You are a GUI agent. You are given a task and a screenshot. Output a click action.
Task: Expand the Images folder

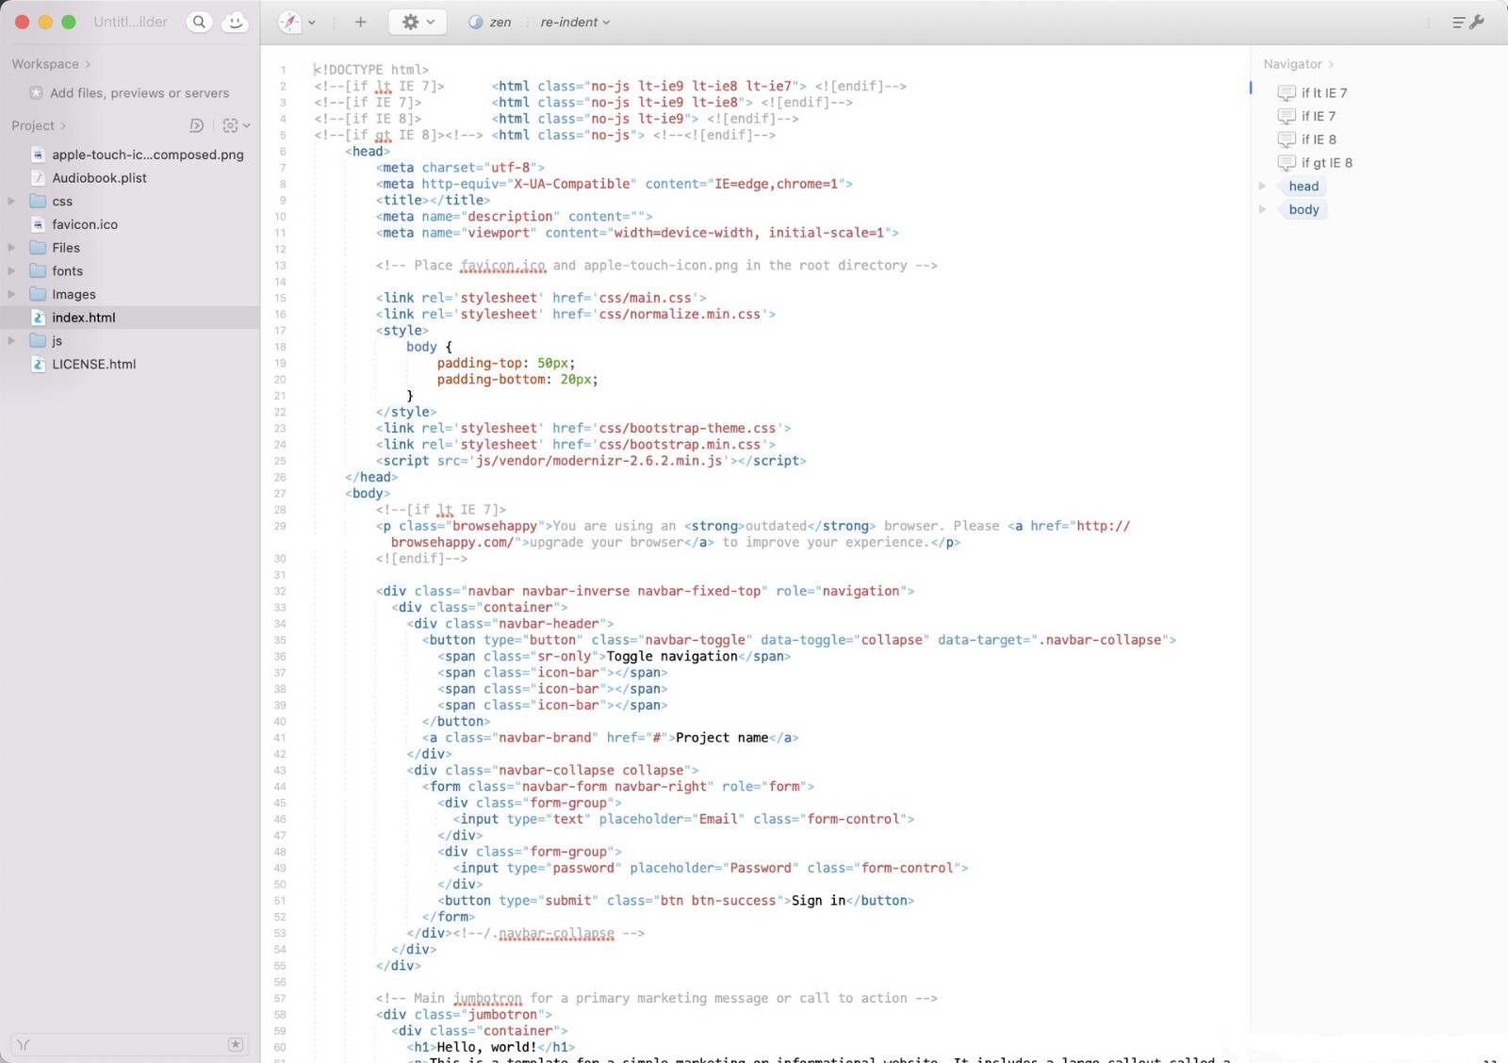(x=11, y=294)
